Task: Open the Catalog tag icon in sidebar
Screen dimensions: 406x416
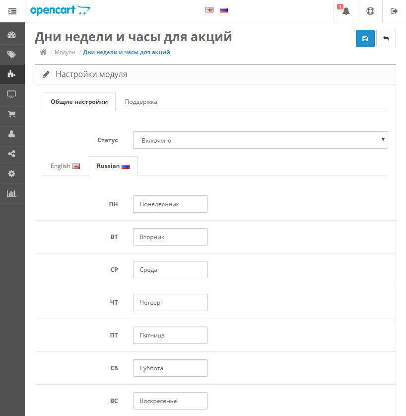Action: pyautogui.click(x=12, y=54)
